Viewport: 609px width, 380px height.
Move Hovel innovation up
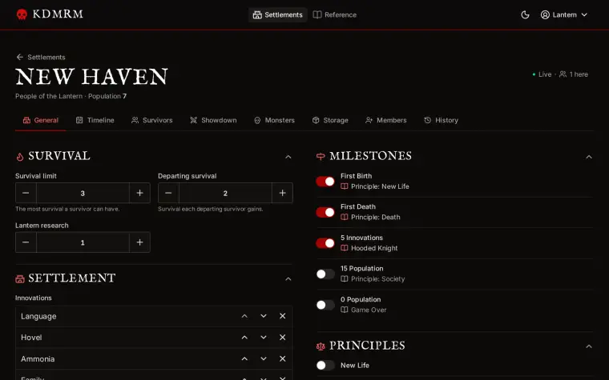point(244,338)
